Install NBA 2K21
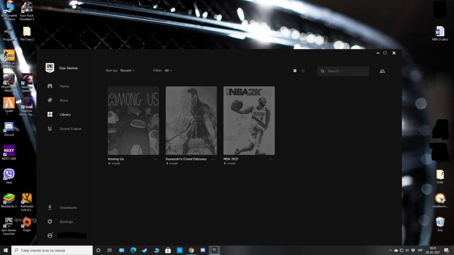Viewport: 454px width, 255px height. [230, 163]
